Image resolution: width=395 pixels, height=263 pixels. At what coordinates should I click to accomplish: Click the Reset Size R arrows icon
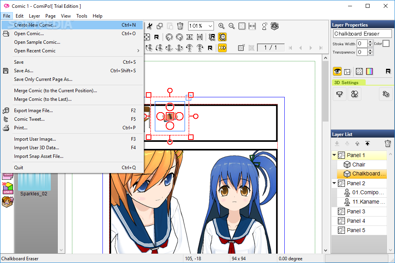(x=212, y=37)
